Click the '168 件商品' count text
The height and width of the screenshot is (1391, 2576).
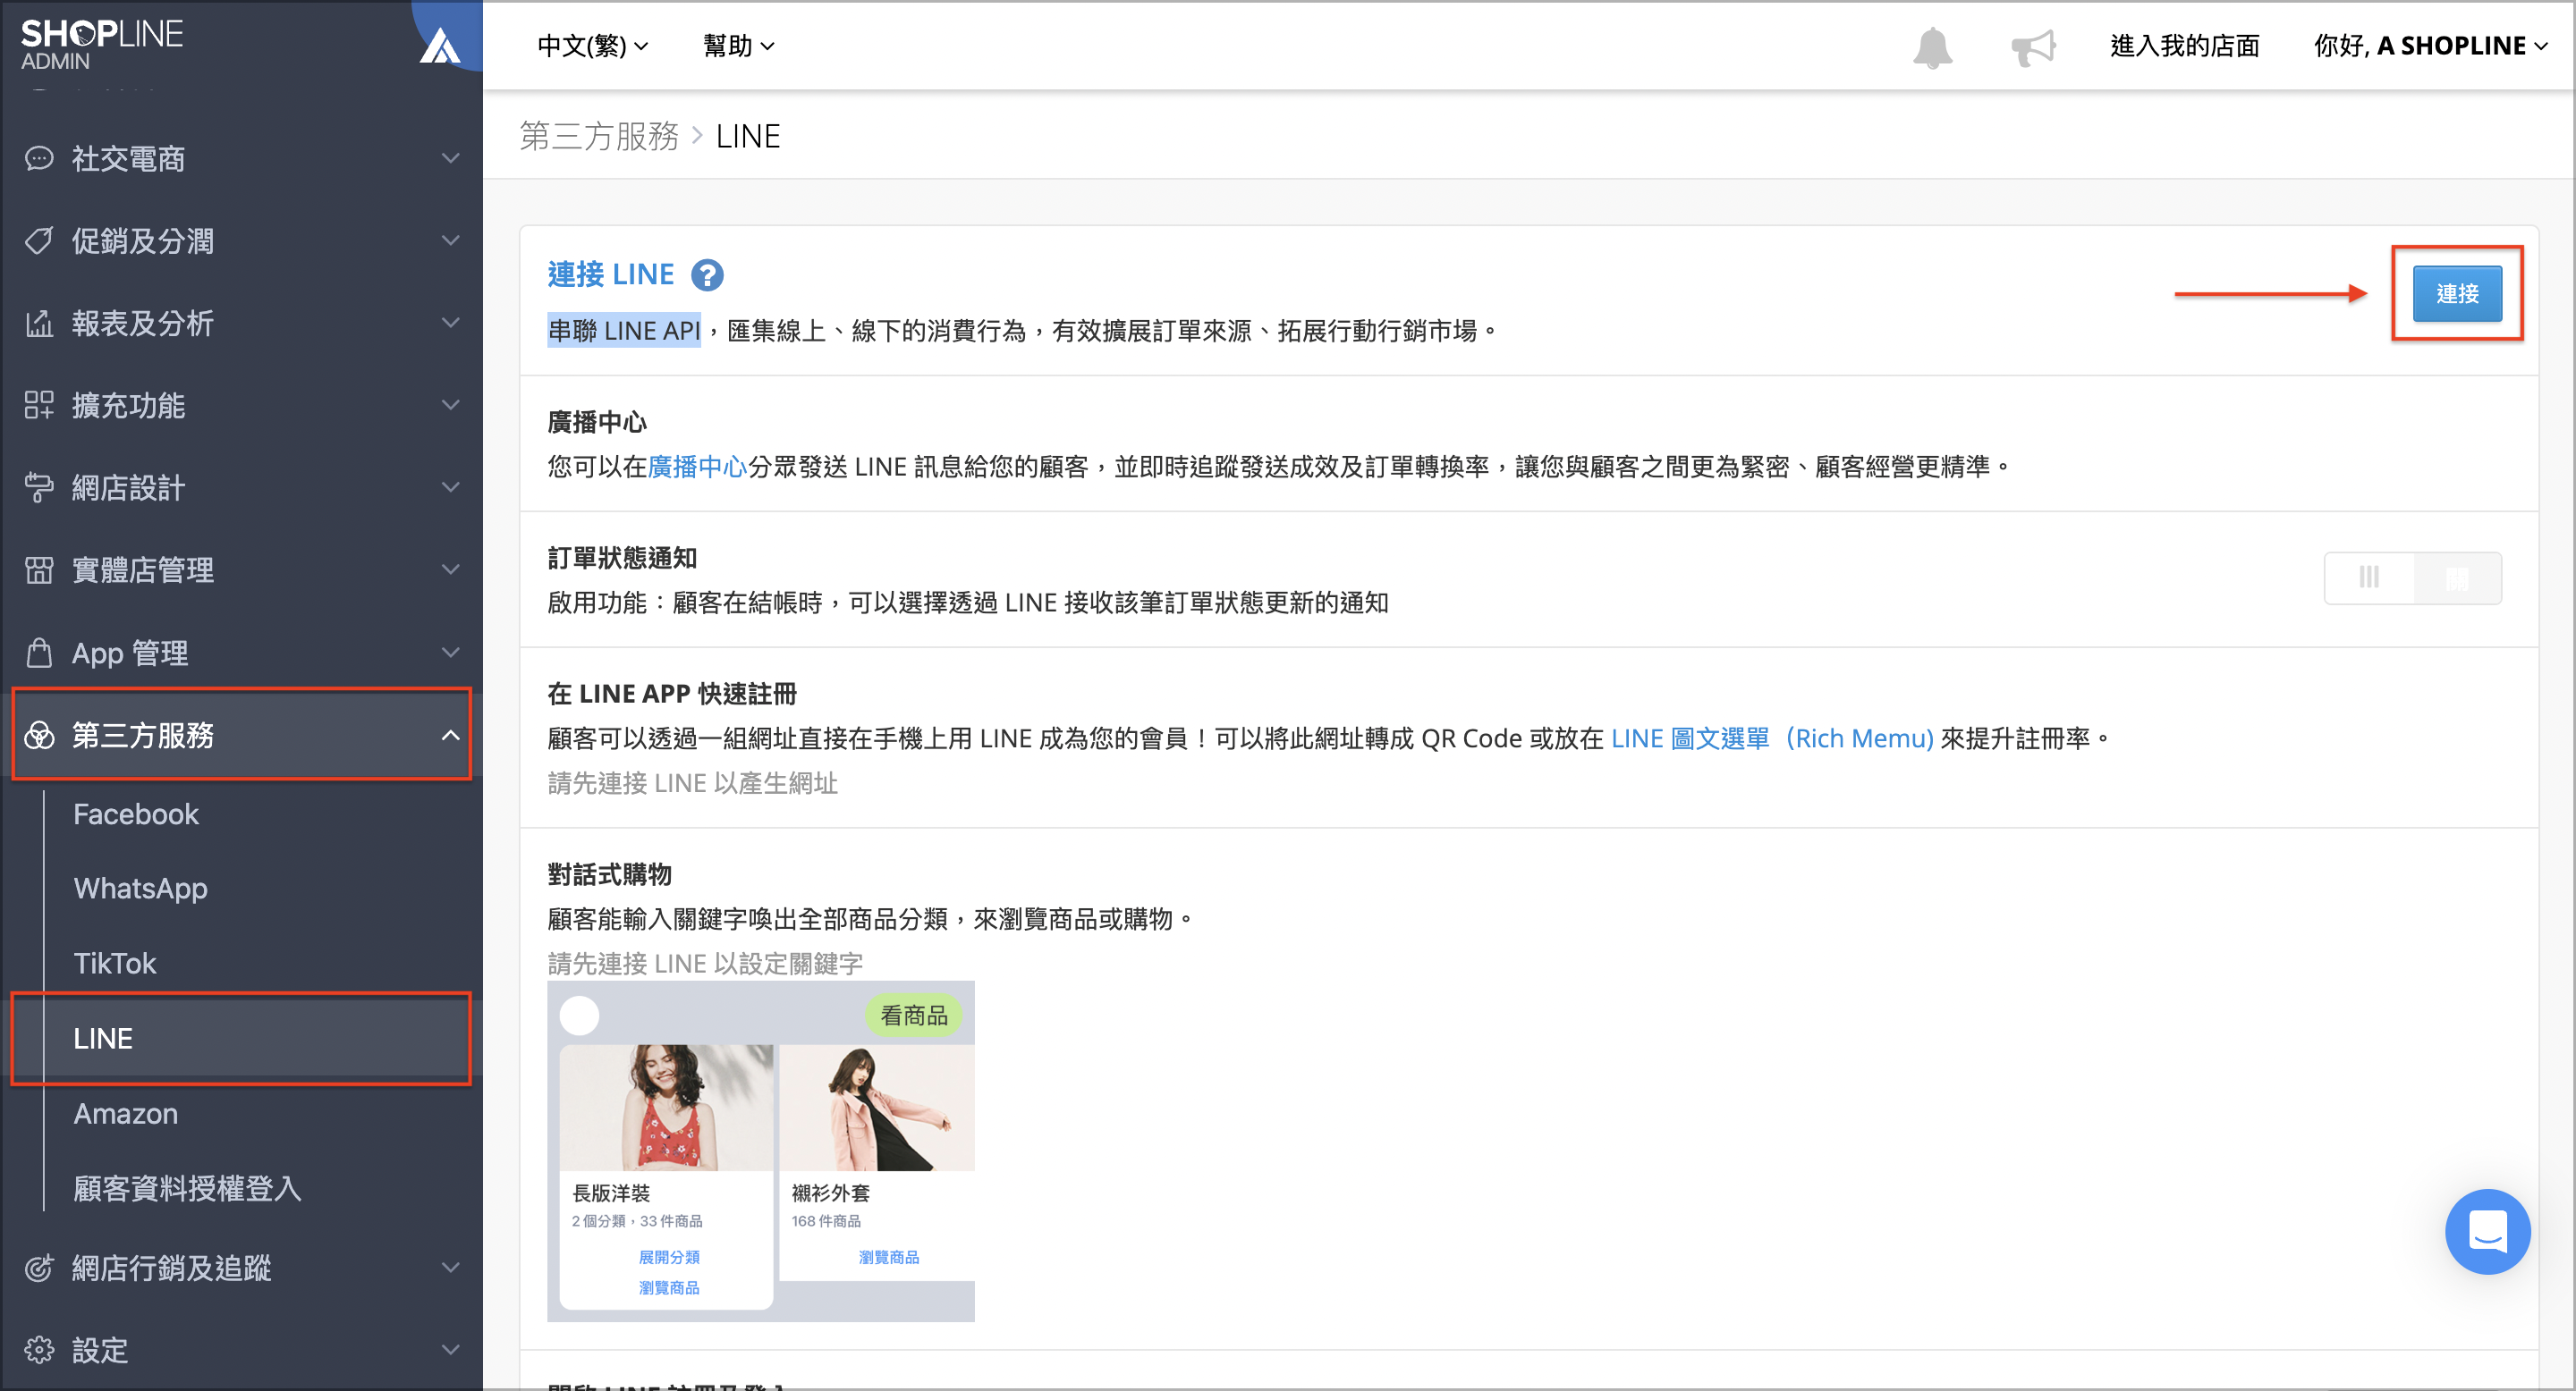826,1221
